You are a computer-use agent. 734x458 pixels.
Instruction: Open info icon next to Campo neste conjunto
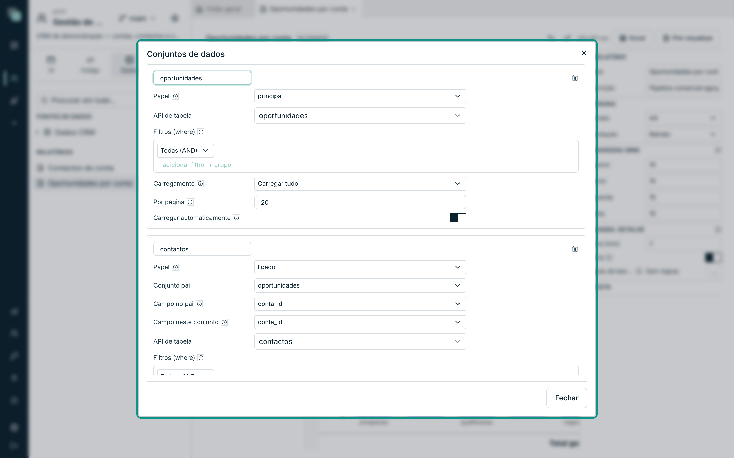[224, 322]
